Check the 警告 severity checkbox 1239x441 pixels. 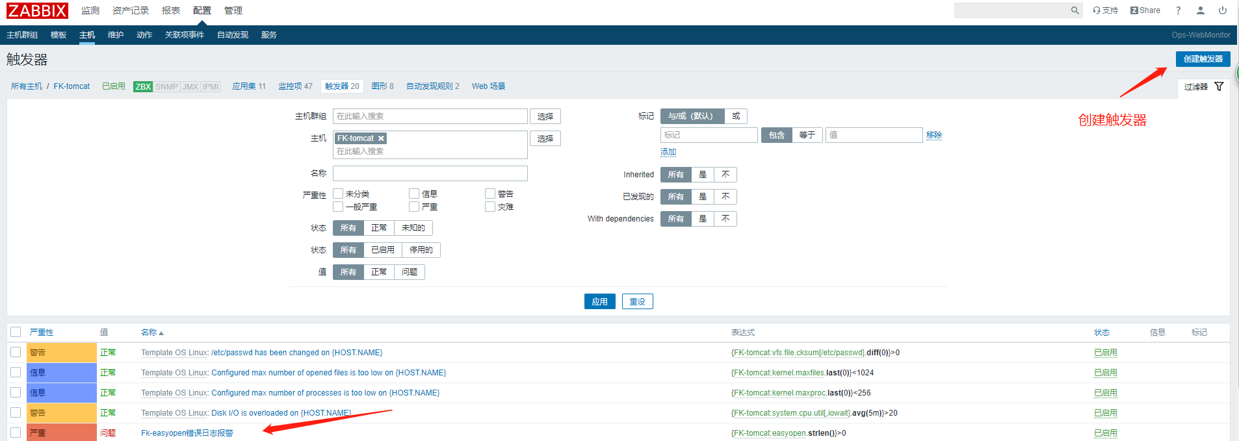click(490, 194)
